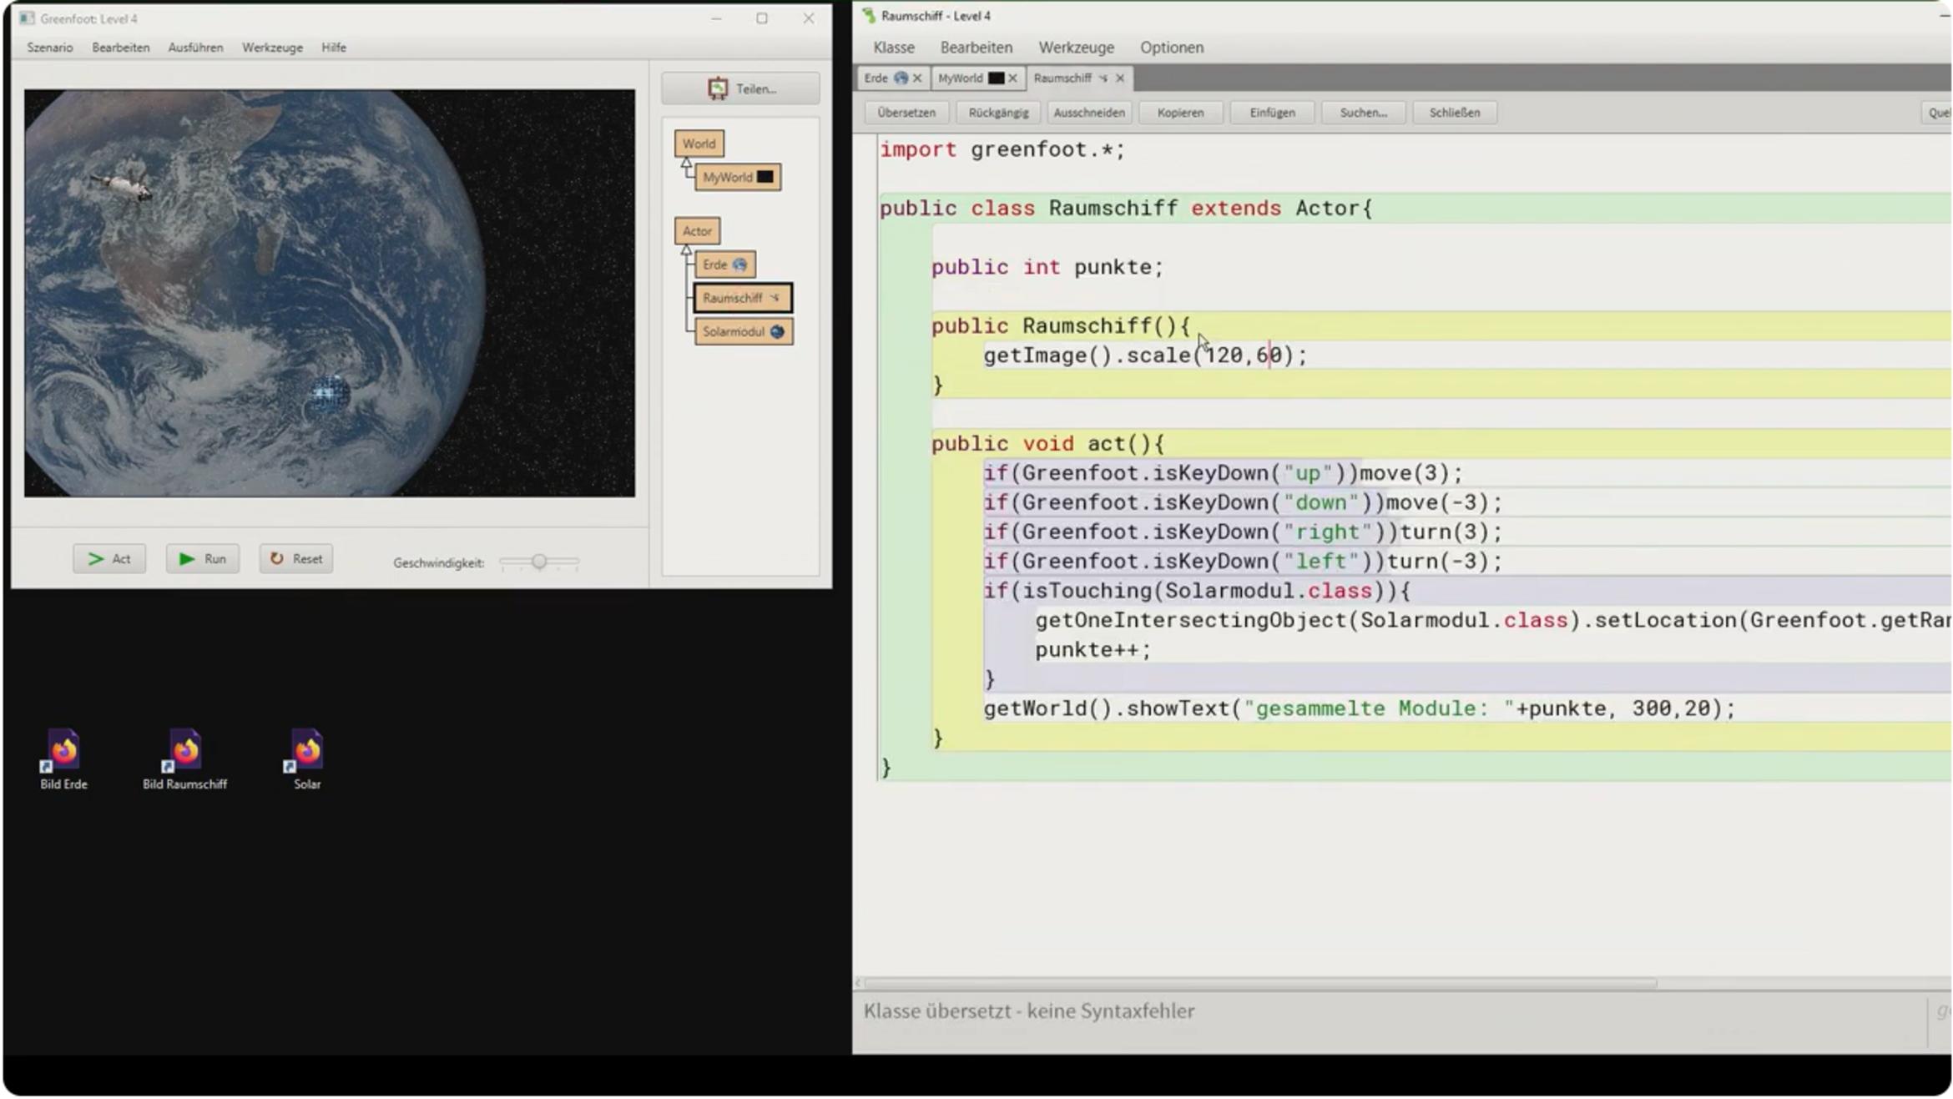Switch to the MyWorld editor tab
The height and width of the screenshot is (1099, 1953).
[x=961, y=78]
